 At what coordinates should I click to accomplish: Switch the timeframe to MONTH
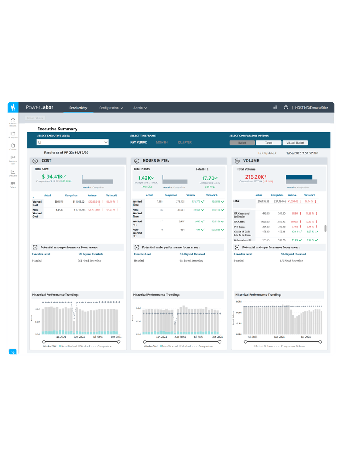tap(162, 142)
